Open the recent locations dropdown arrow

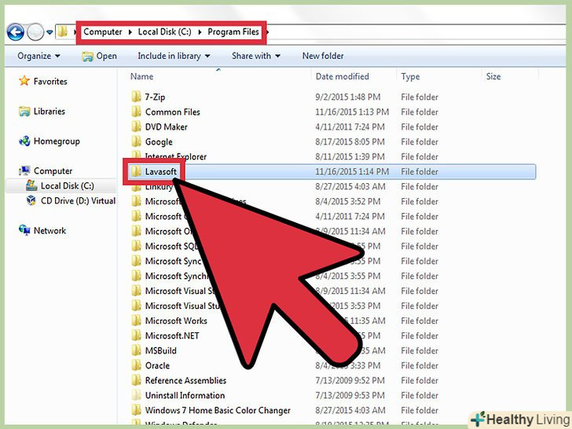coord(49,32)
